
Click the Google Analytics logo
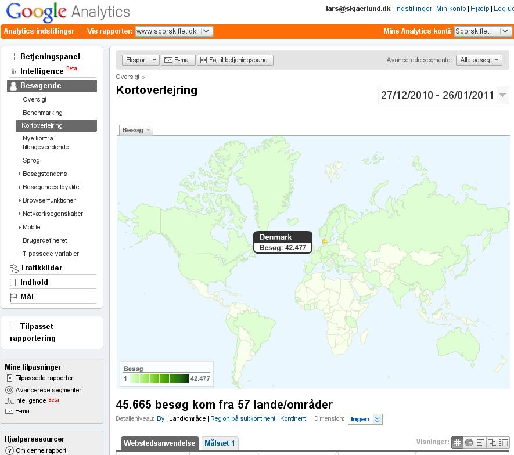[68, 12]
